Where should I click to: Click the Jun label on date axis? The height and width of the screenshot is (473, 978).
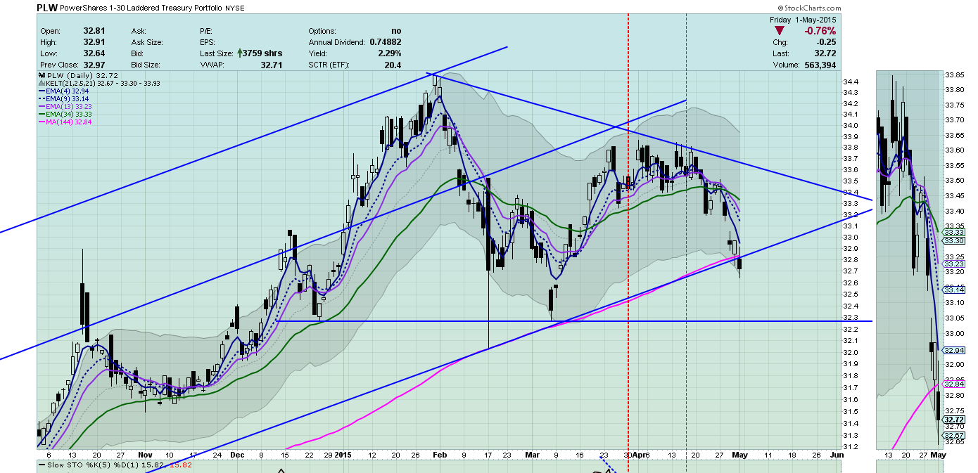tap(836, 455)
